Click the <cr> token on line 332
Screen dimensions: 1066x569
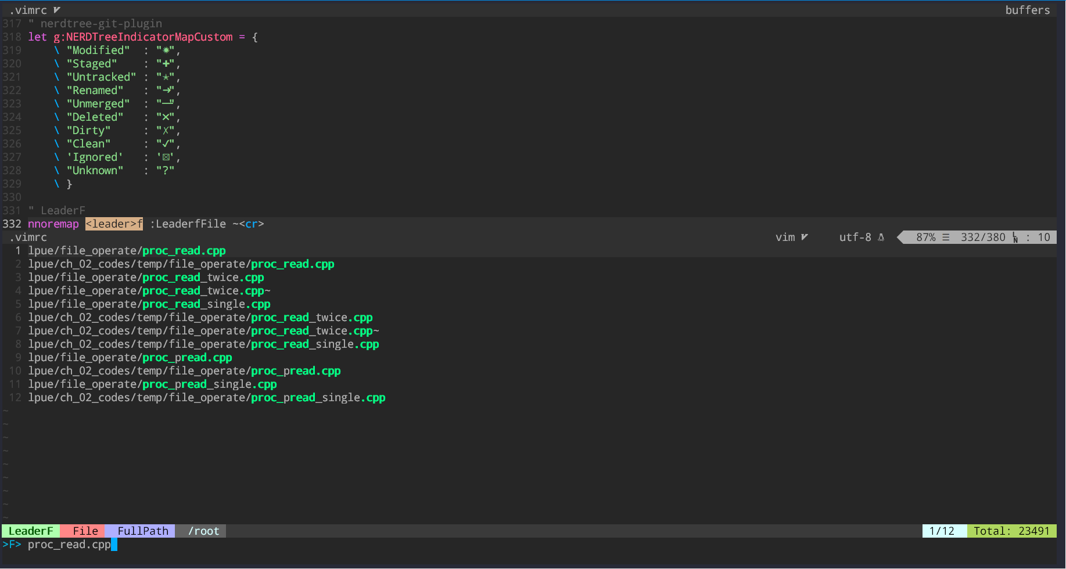(x=252, y=224)
